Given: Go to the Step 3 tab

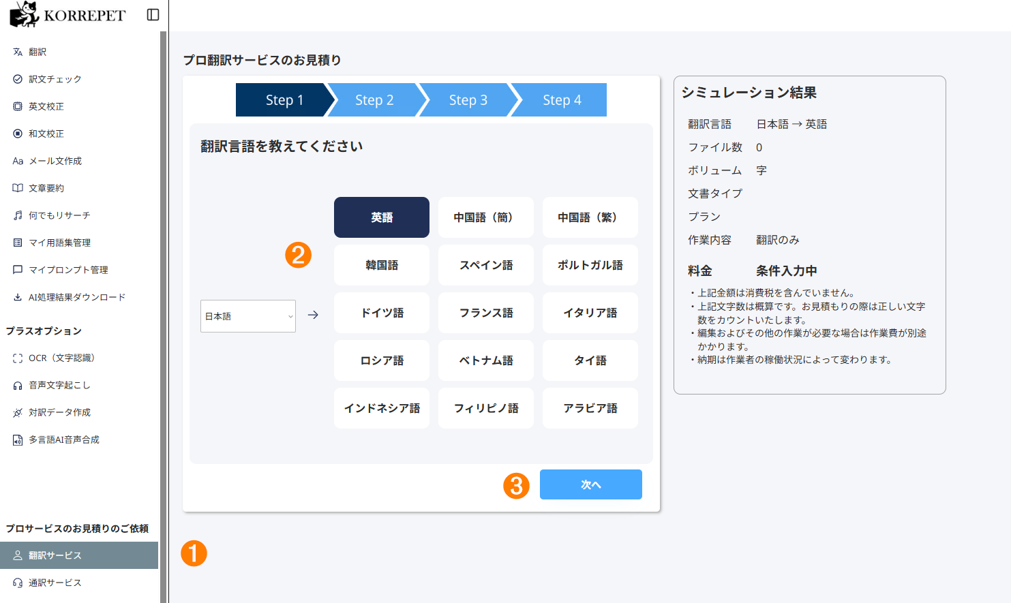Looking at the screenshot, I should click(x=468, y=100).
